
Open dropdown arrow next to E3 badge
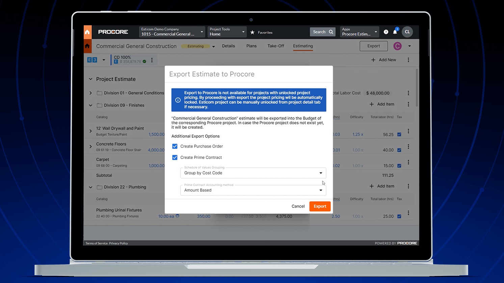click(x=104, y=60)
